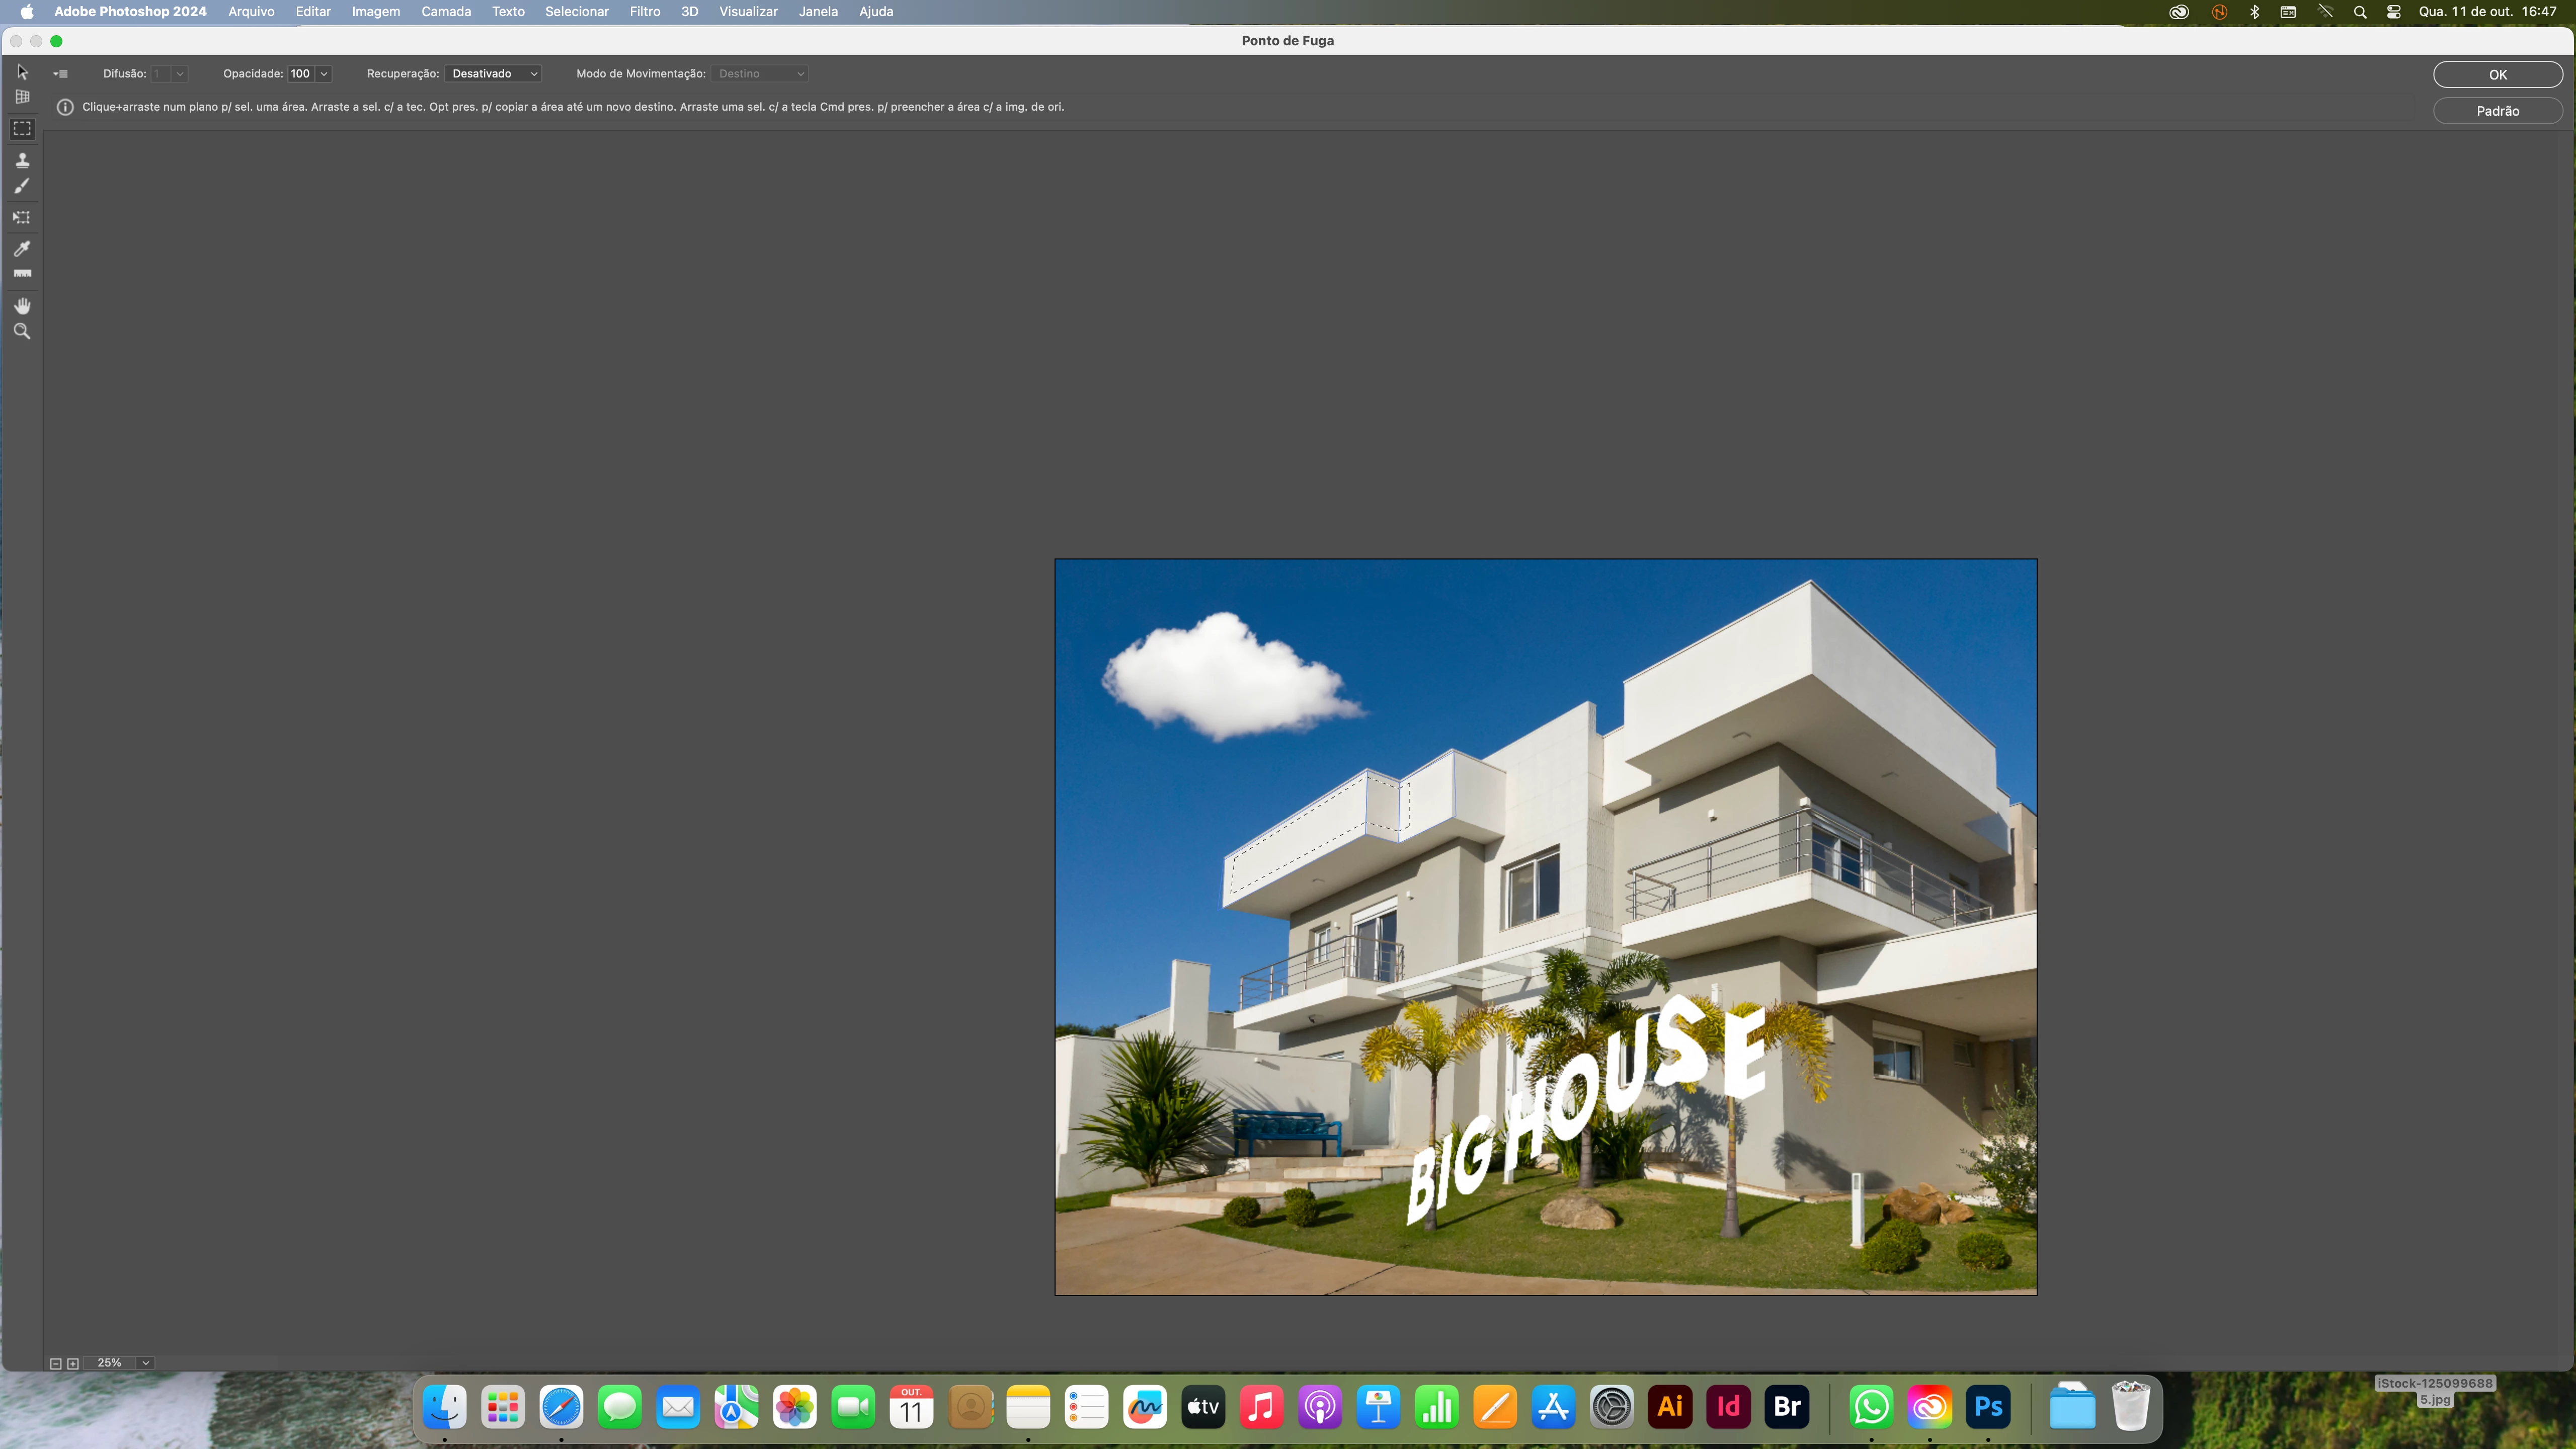
Task: Open the 25% zoom level dropdown
Action: (146, 1363)
